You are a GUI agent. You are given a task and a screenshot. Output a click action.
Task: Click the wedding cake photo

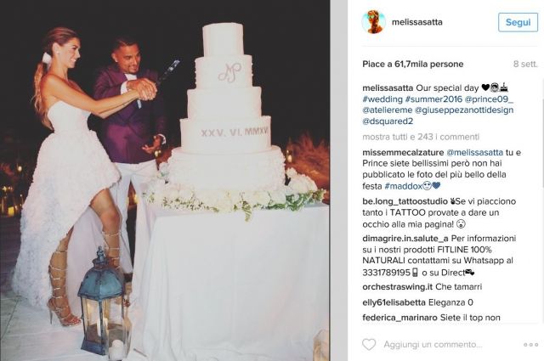[x=165, y=180]
